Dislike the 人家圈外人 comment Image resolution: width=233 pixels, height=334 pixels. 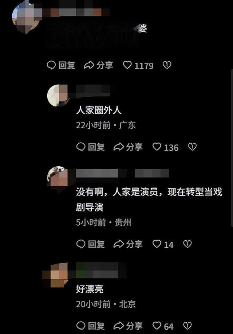(x=192, y=147)
